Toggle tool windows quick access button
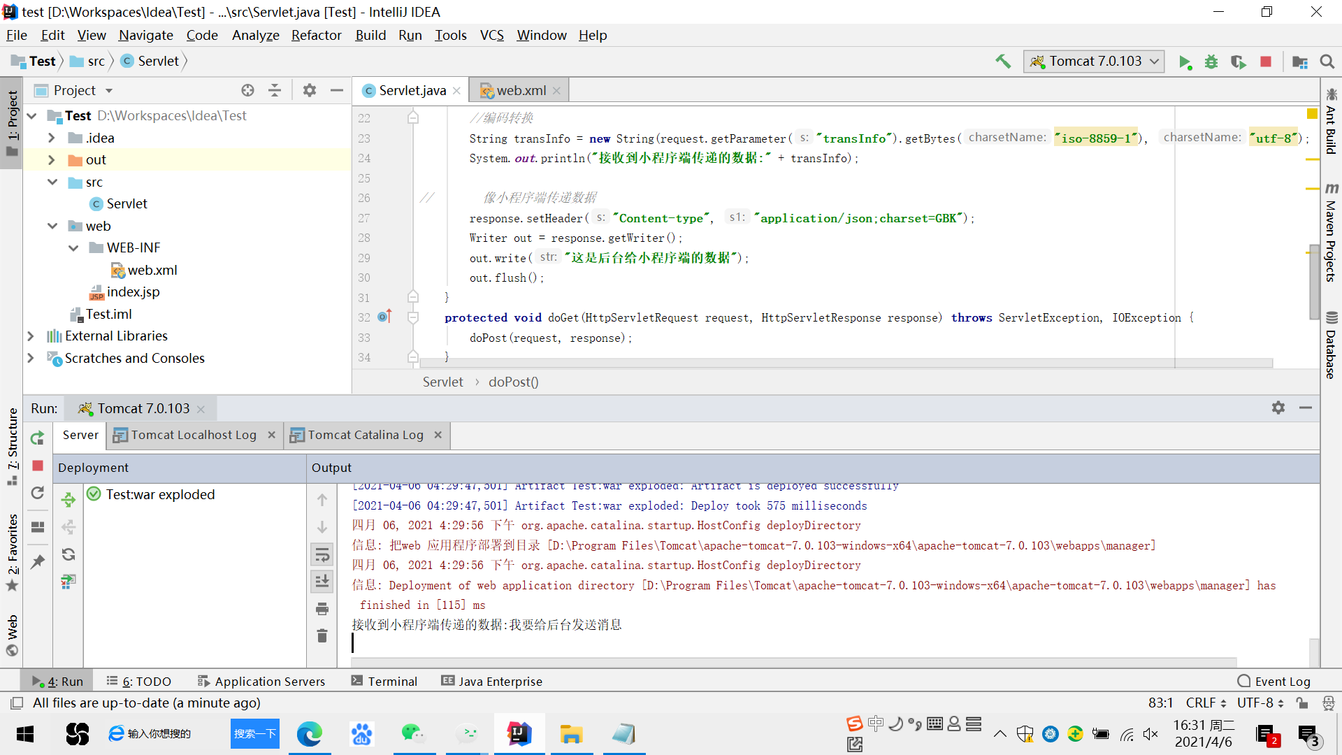The width and height of the screenshot is (1342, 755). 17,703
